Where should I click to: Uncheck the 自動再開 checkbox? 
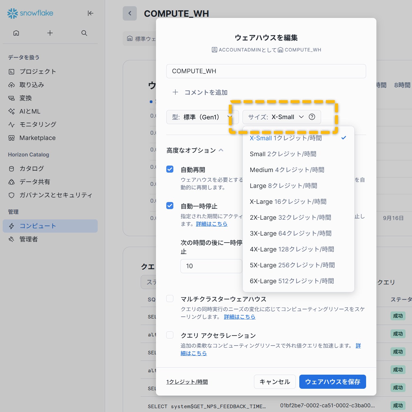point(170,169)
